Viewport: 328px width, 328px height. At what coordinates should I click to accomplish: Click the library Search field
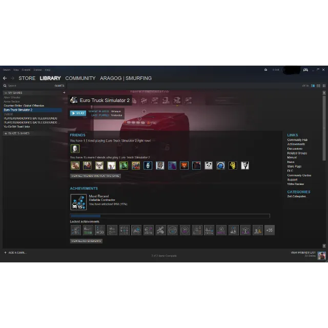pyautogui.click(x=29, y=86)
